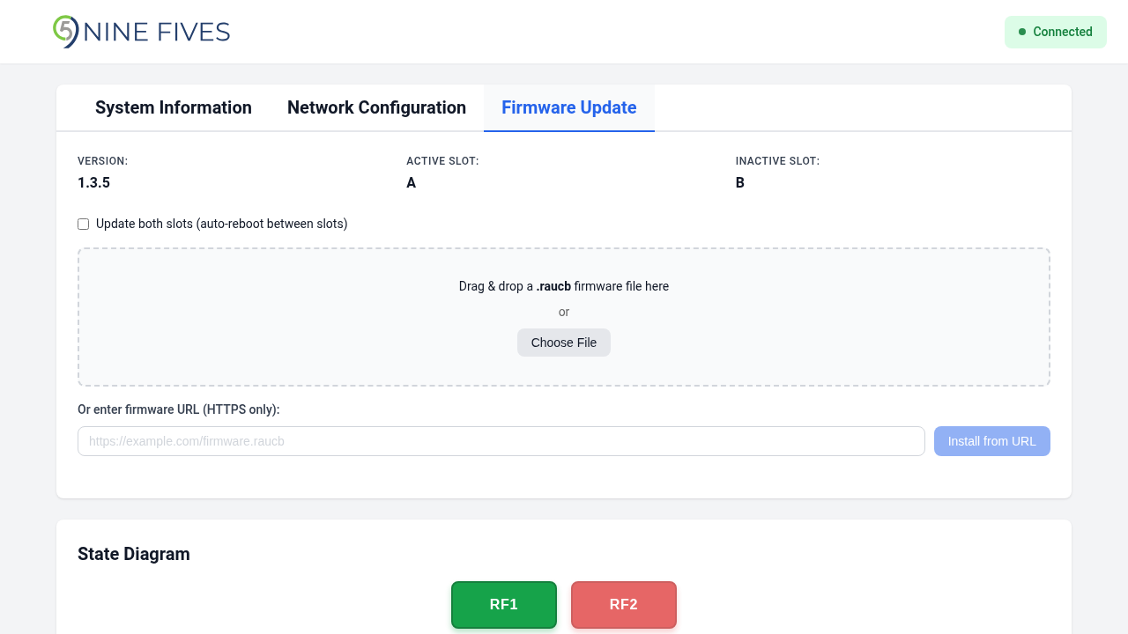Screen dimensions: 1128x634
Task: Focus the firmware URL input field
Action: (501, 441)
